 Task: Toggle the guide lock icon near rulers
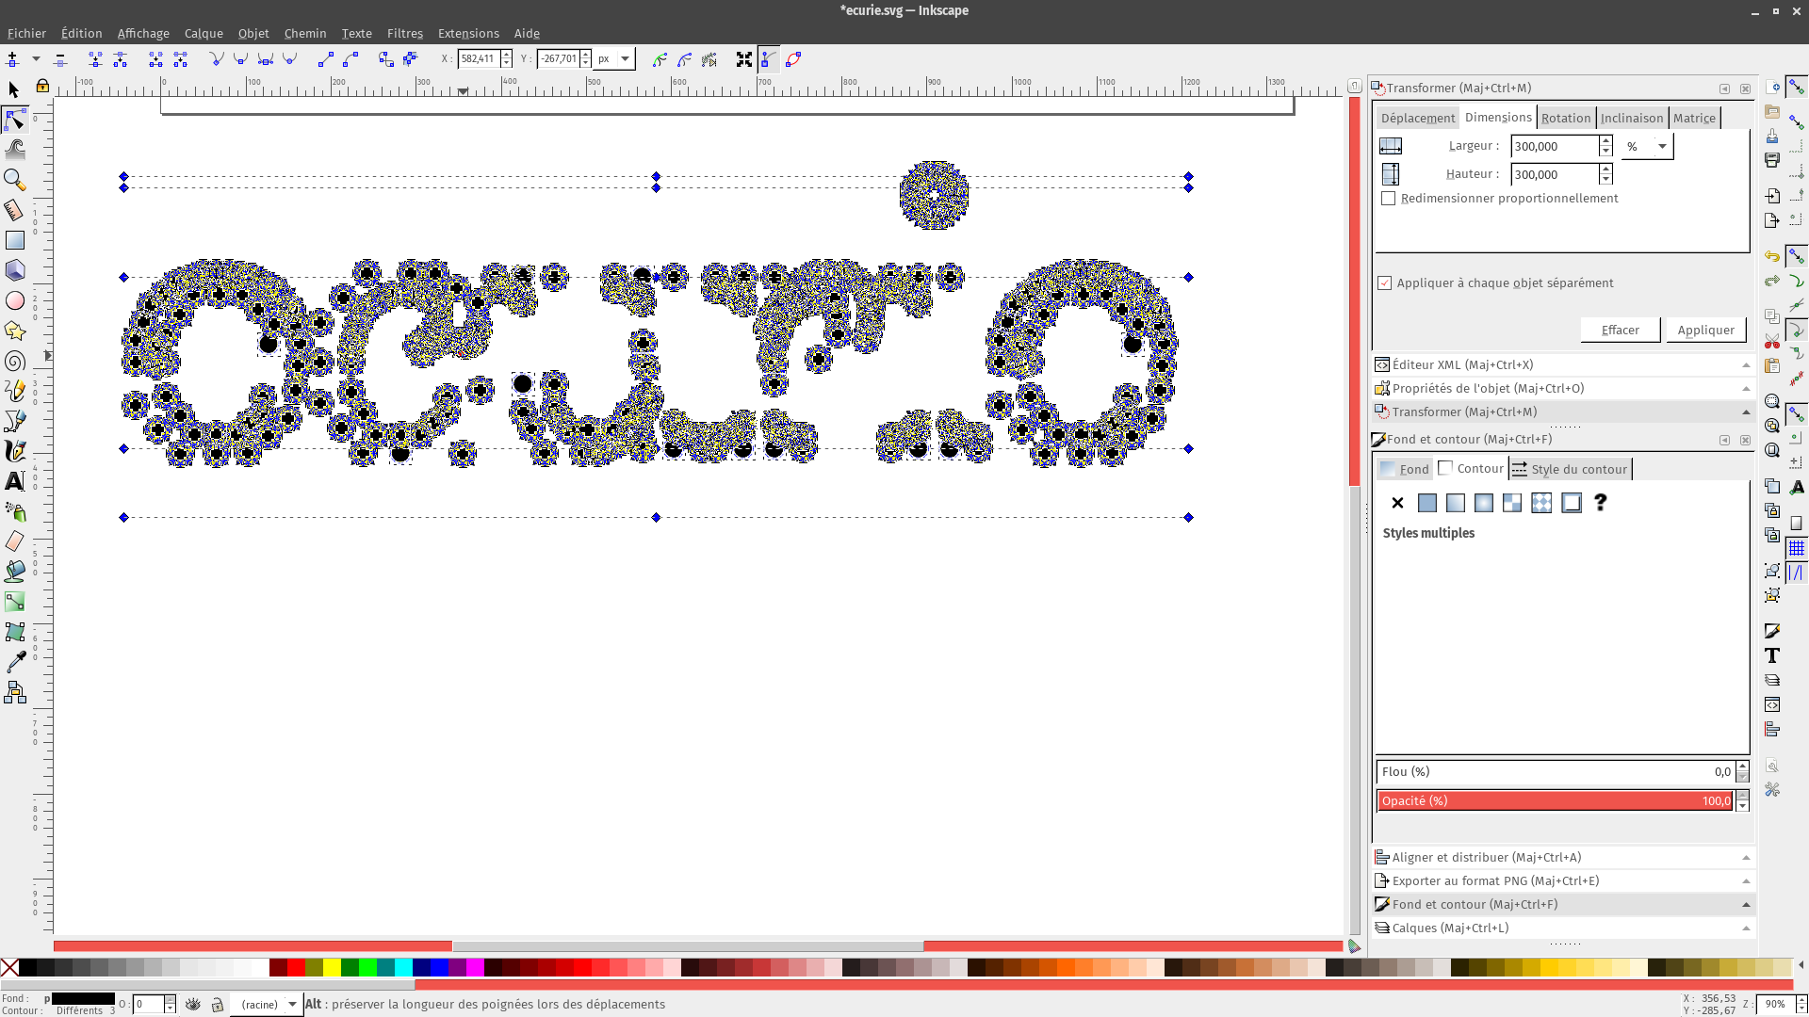[42, 87]
